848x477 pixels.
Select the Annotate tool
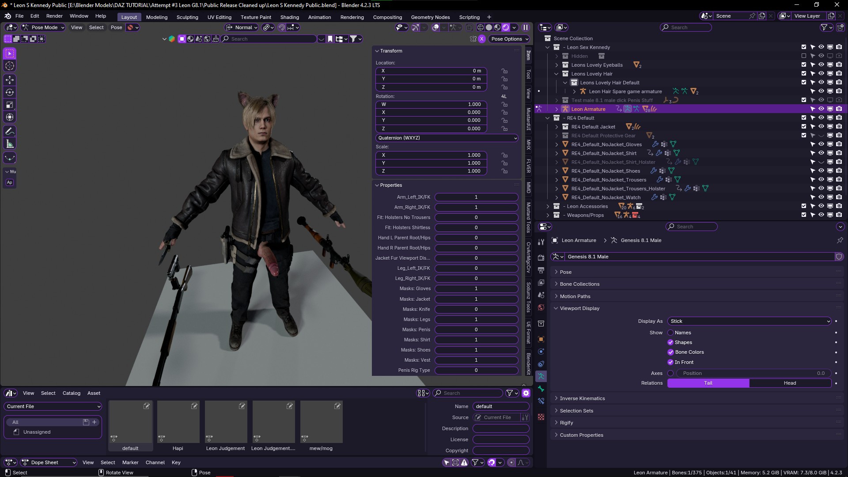click(10, 131)
